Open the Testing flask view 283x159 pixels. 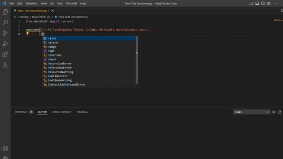5,65
